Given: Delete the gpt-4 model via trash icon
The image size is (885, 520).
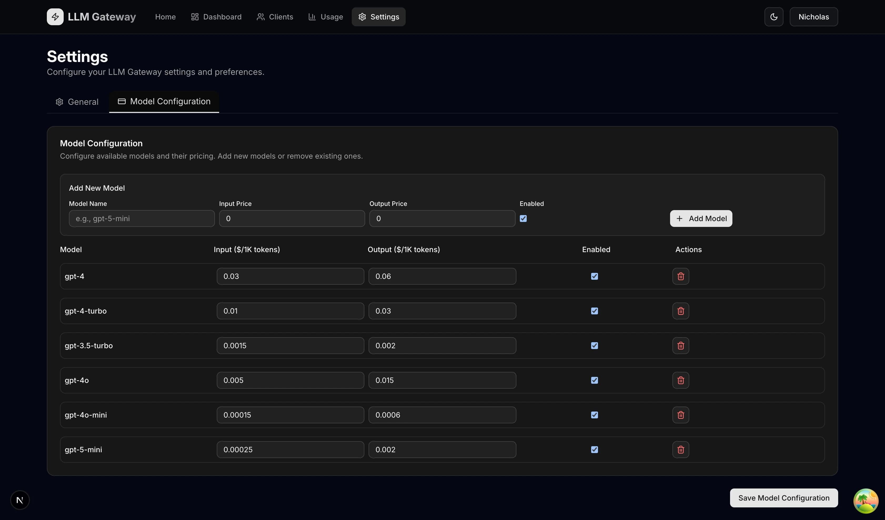Looking at the screenshot, I should click(x=680, y=276).
